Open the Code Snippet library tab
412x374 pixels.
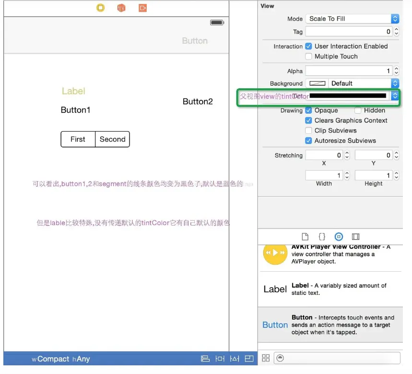(x=322, y=236)
